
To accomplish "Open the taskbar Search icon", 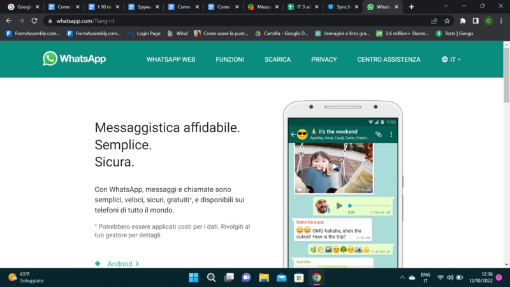I will (211, 277).
